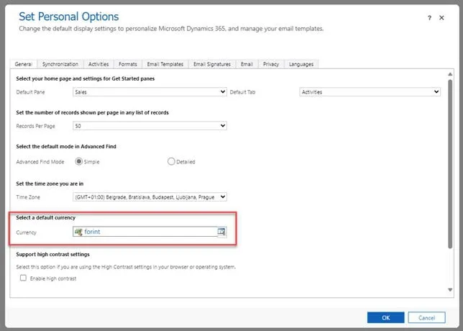
Task: Expand the Default Pane dropdown showing Sales
Action: click(x=150, y=92)
